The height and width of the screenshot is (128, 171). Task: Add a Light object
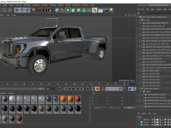pyautogui.click(x=111, y=10)
